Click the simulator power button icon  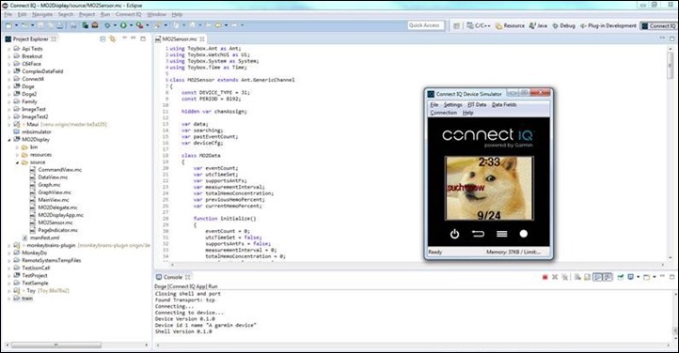point(454,234)
